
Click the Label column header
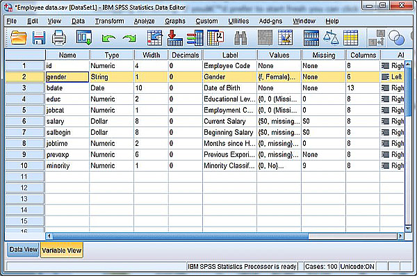point(230,55)
